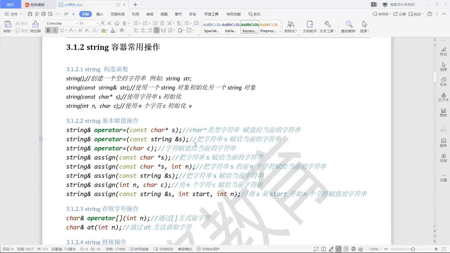The width and height of the screenshot is (450, 253).
Task: Click the Redo arrow icon
Action: click(x=66, y=14)
